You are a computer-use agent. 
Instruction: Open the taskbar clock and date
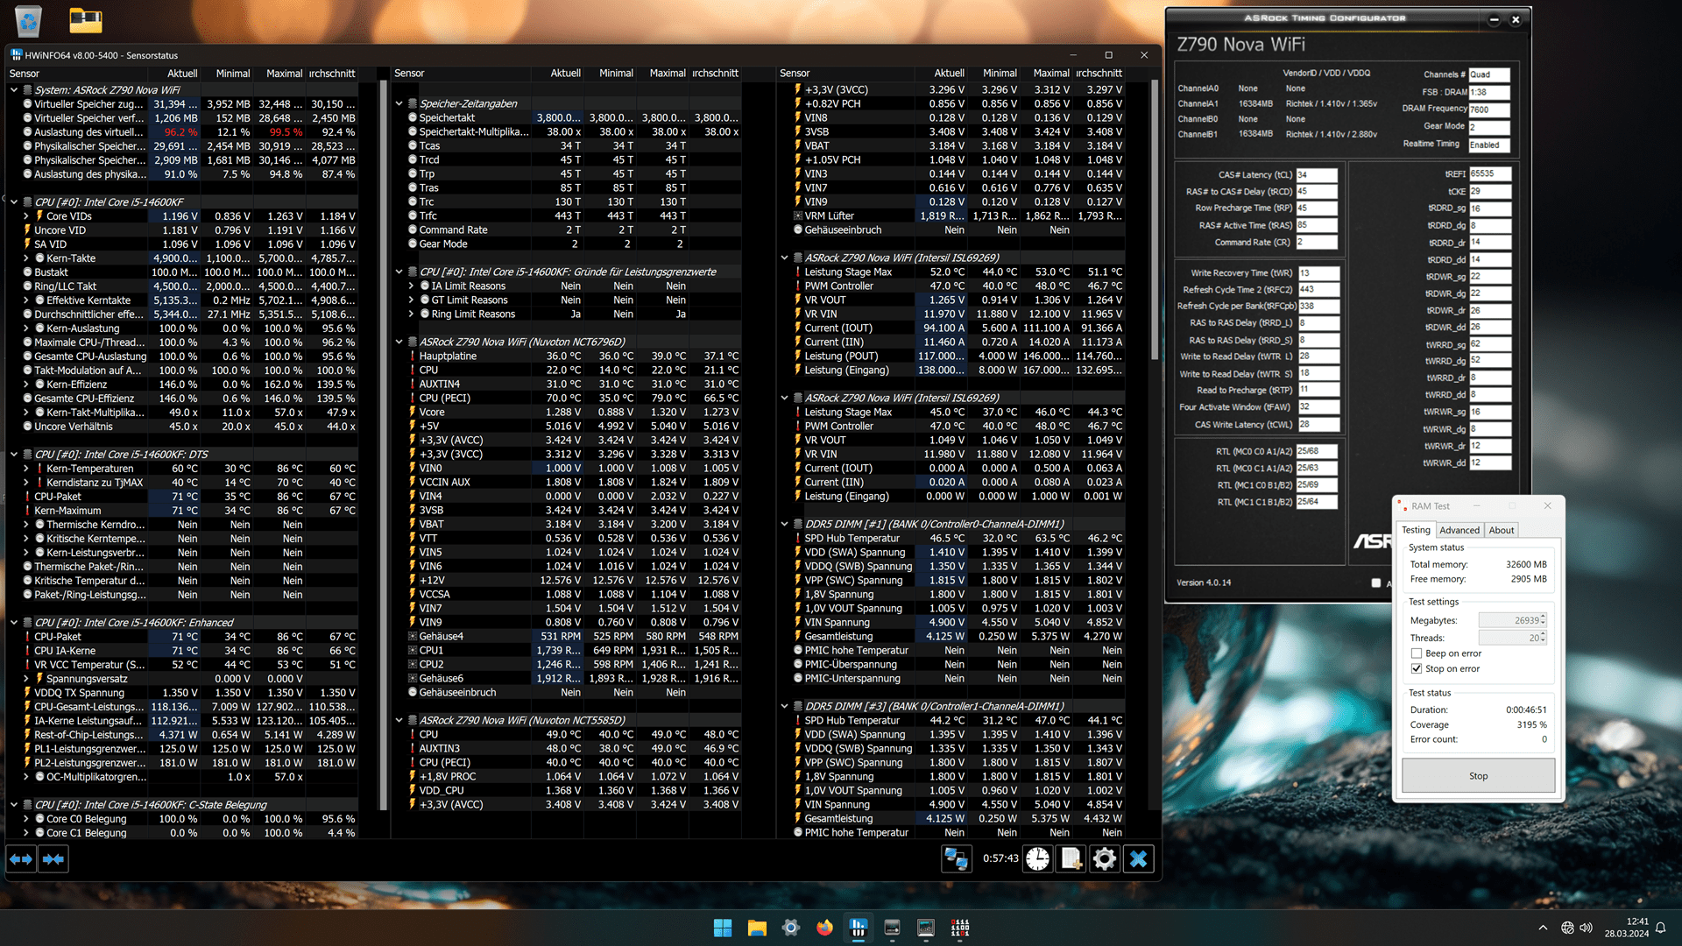pyautogui.click(x=1626, y=928)
